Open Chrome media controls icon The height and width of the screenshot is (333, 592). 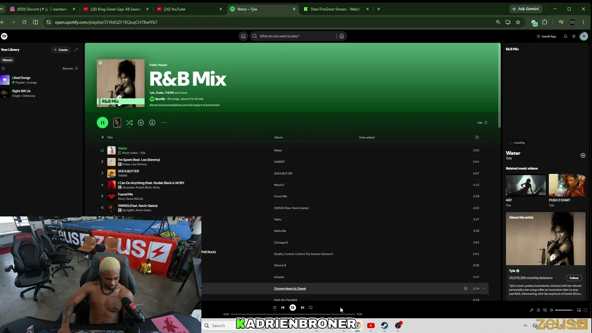pos(561,22)
